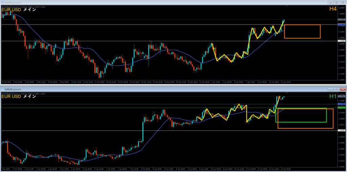
Task: Click the EURUSD.oj1m,H1 window title text
Action: 13,89
